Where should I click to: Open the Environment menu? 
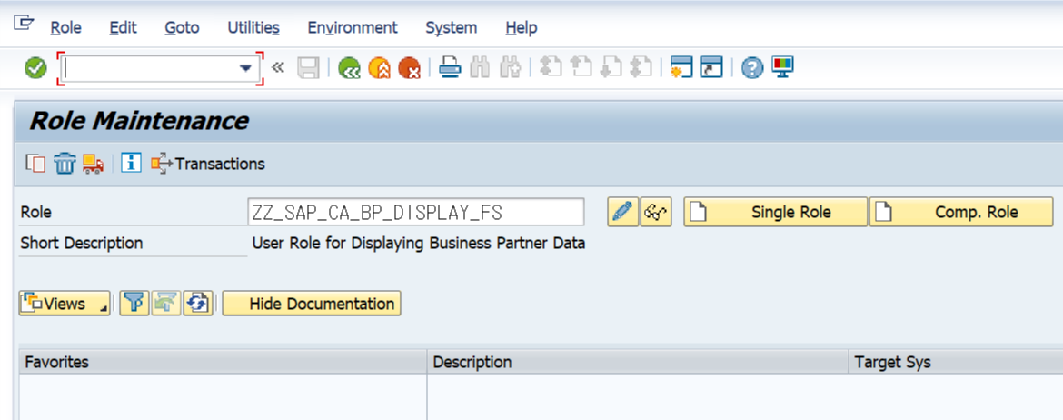pos(353,28)
